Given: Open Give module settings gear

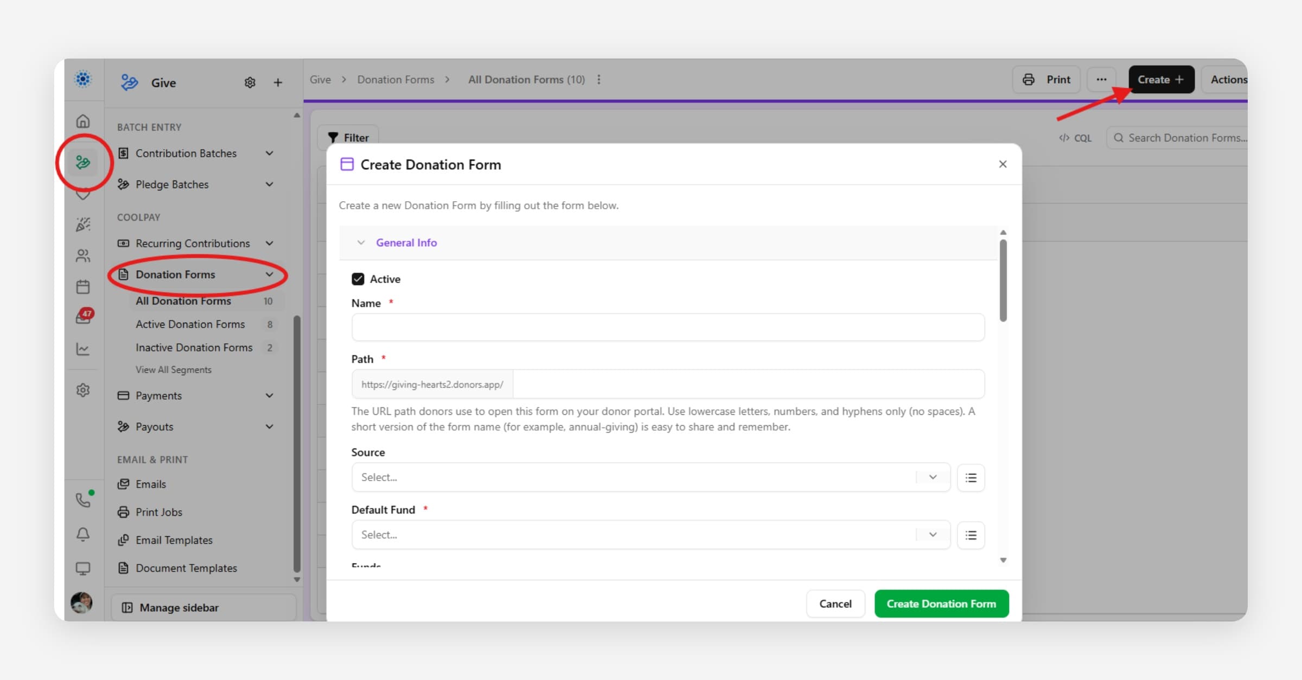Looking at the screenshot, I should 250,82.
